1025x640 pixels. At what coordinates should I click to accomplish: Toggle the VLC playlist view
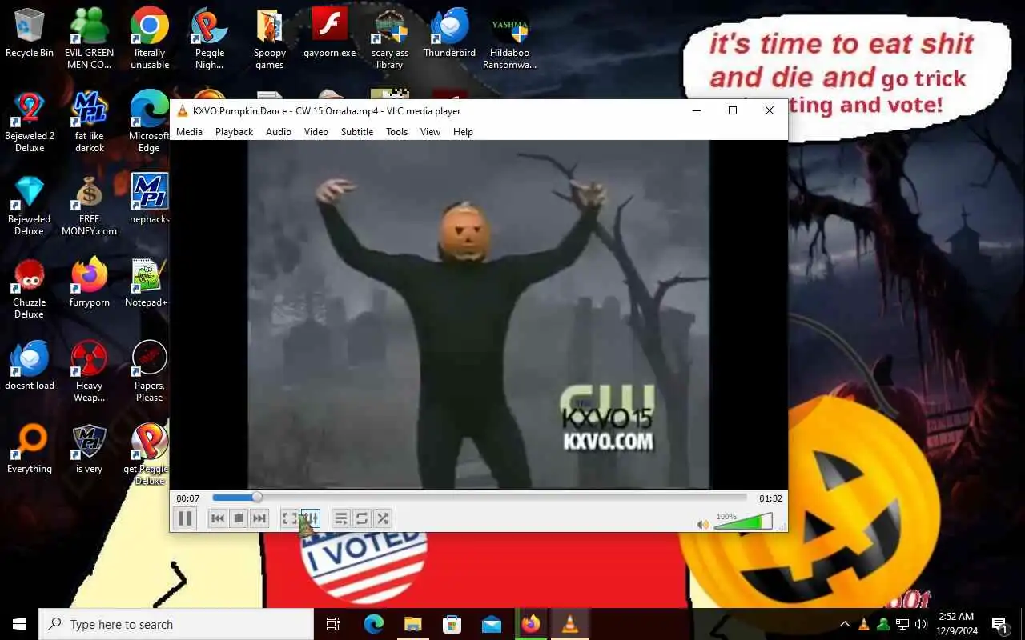coord(341,519)
